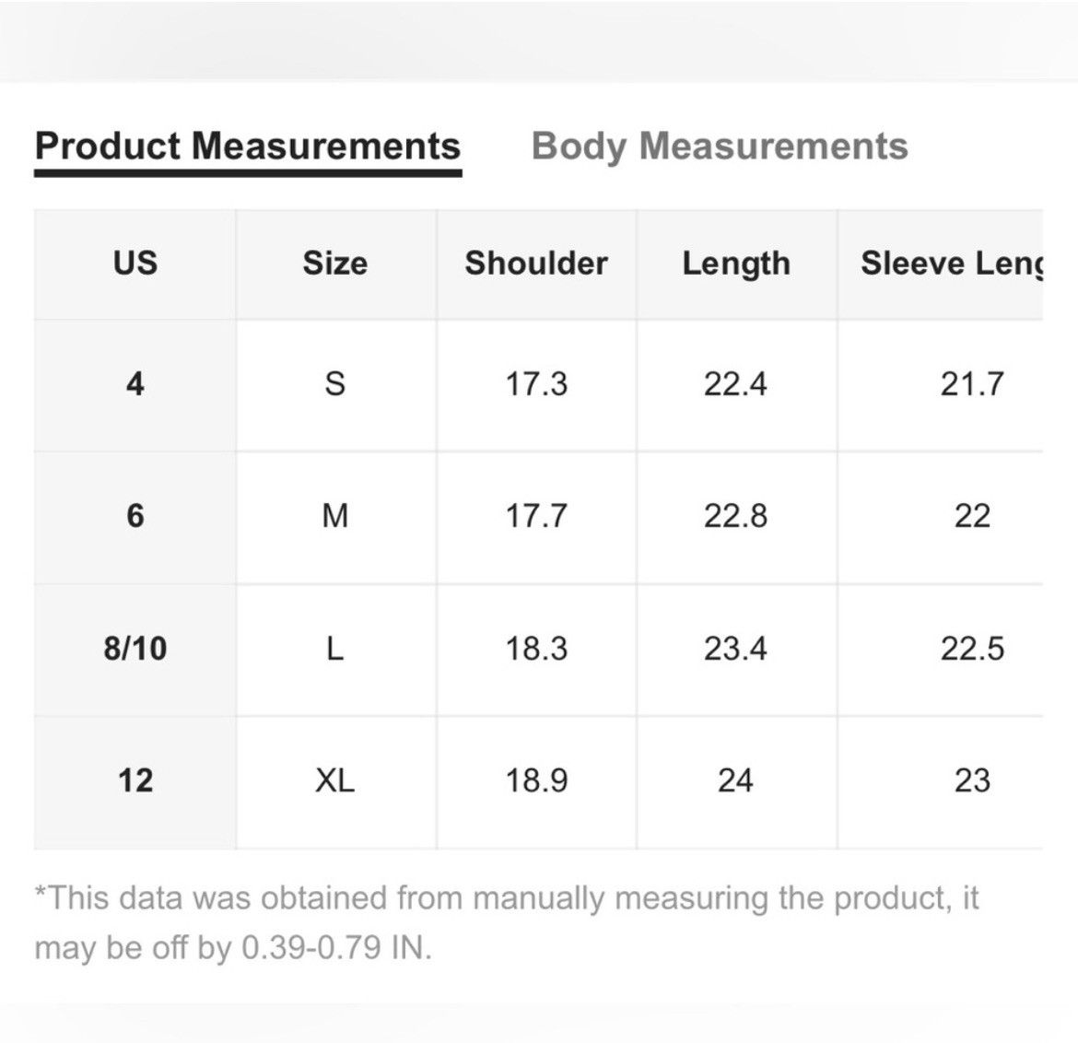This screenshot has height=1043, width=1078.
Task: Click the Shoulder column header
Action: pos(536,264)
